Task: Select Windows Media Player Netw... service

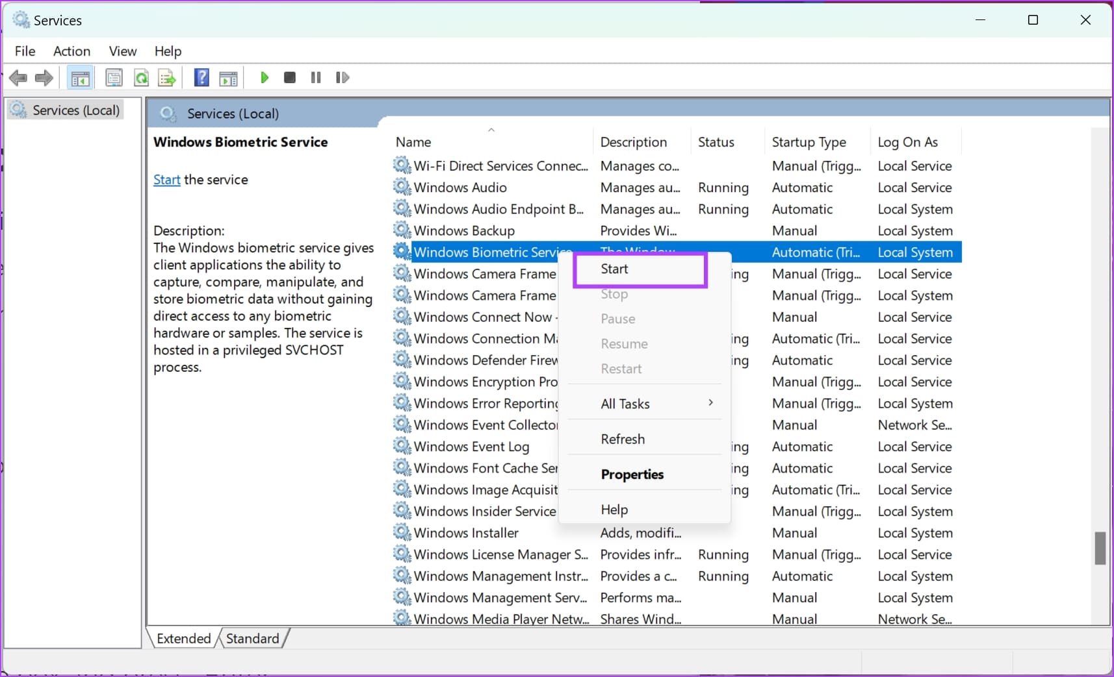Action: pos(676,618)
